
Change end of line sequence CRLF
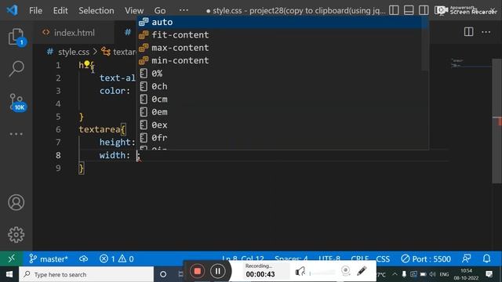(360, 258)
